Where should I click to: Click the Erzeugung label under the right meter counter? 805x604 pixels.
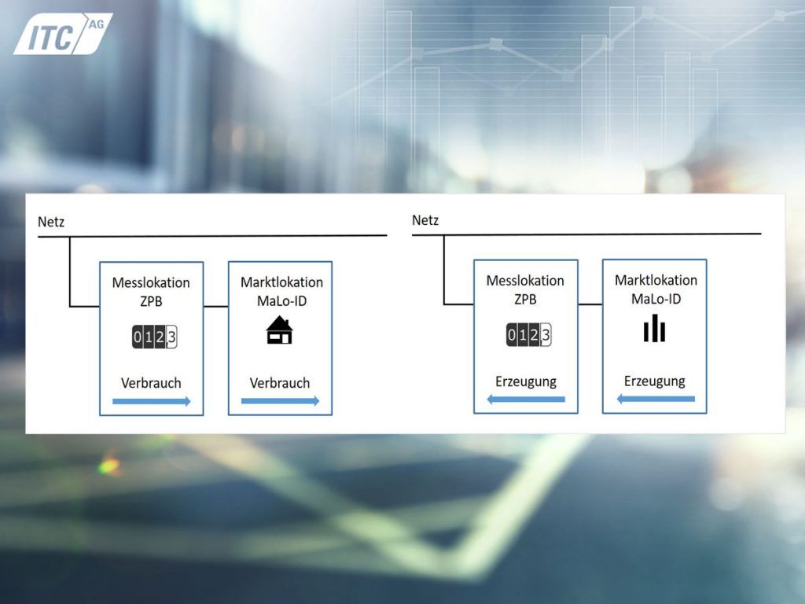(526, 381)
